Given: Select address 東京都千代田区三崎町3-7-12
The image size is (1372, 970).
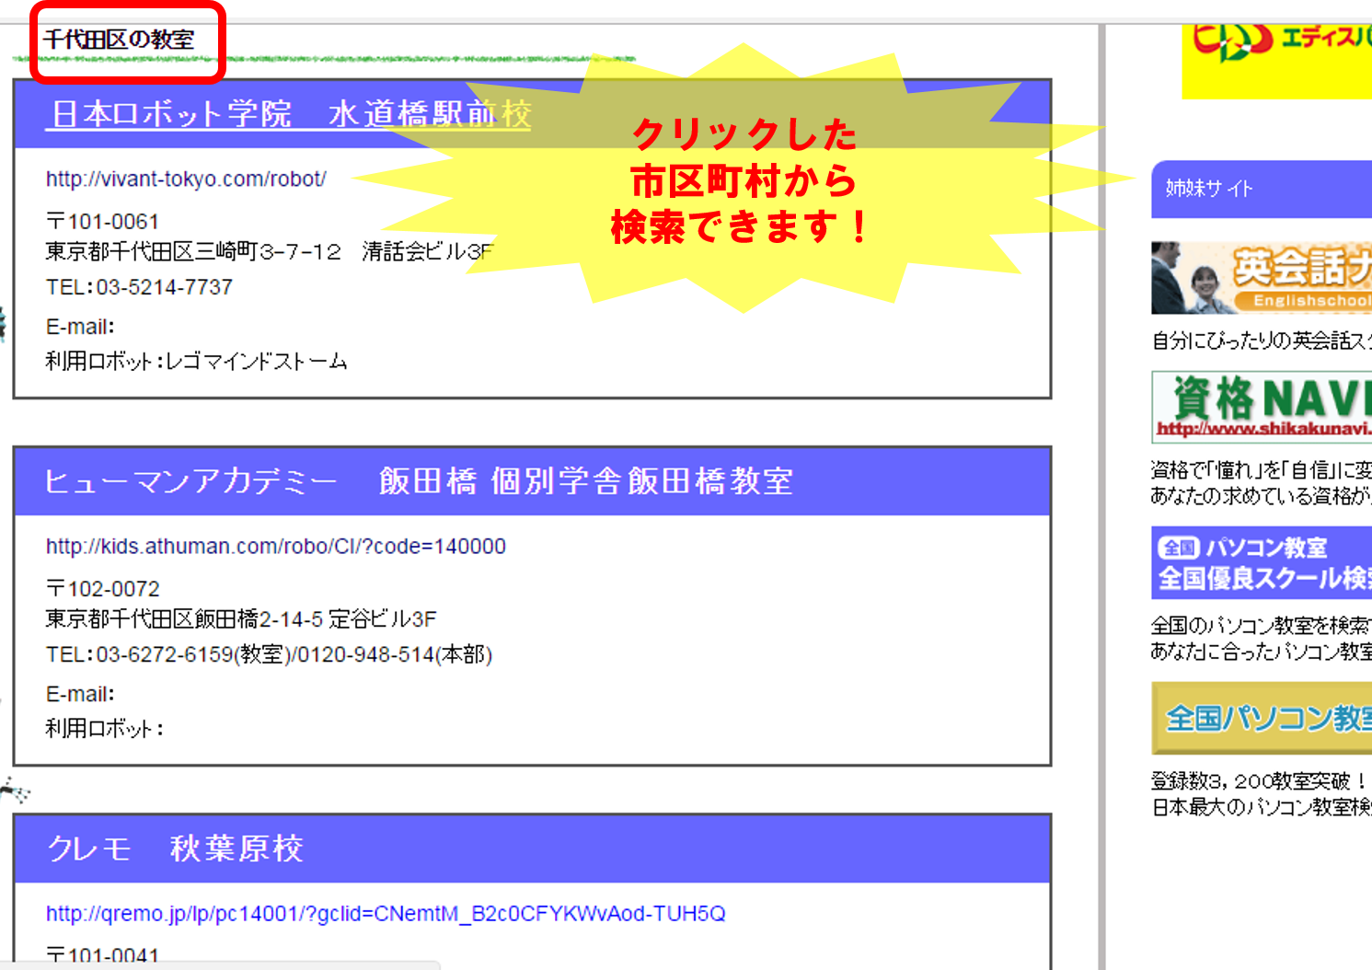Looking at the screenshot, I should [194, 251].
